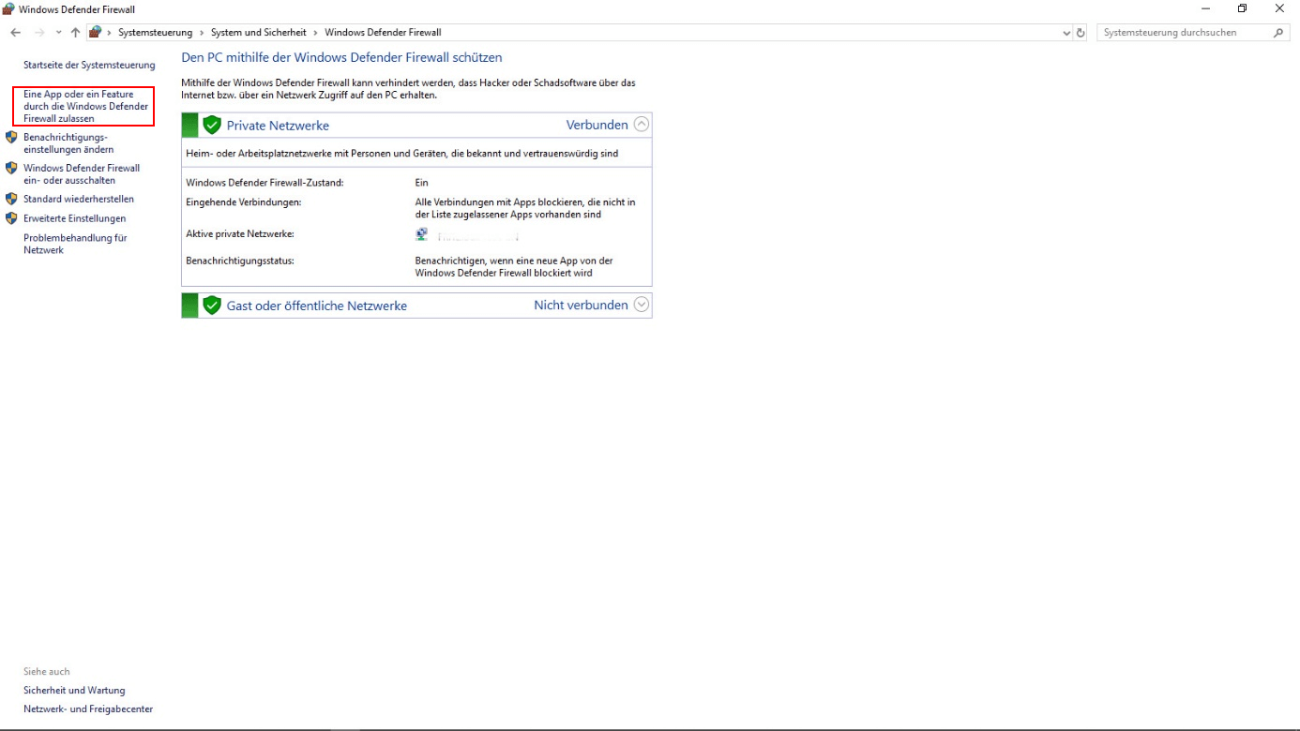Expand the chevron after Systemsteuerung breadcrumb
The width and height of the screenshot is (1300, 731).
202,33
